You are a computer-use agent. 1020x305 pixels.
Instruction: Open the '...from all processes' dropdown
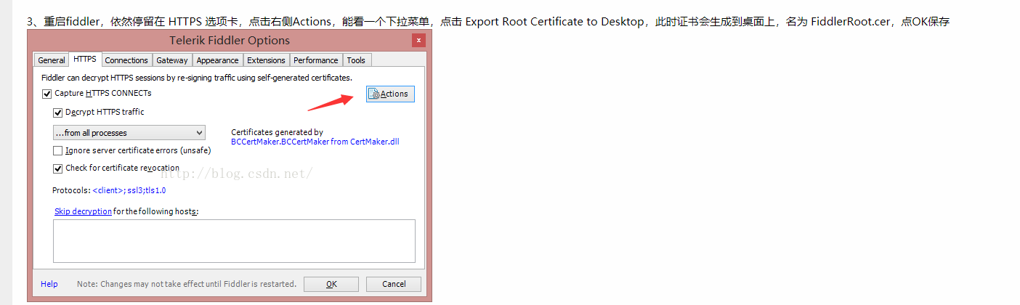(x=129, y=133)
